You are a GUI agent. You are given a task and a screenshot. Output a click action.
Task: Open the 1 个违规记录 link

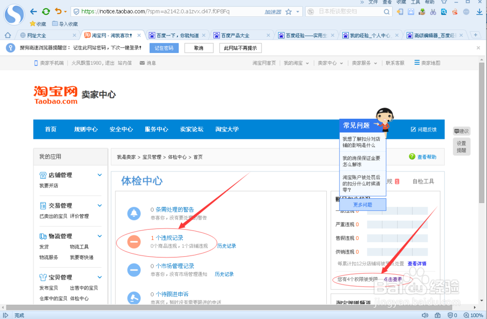point(167,238)
